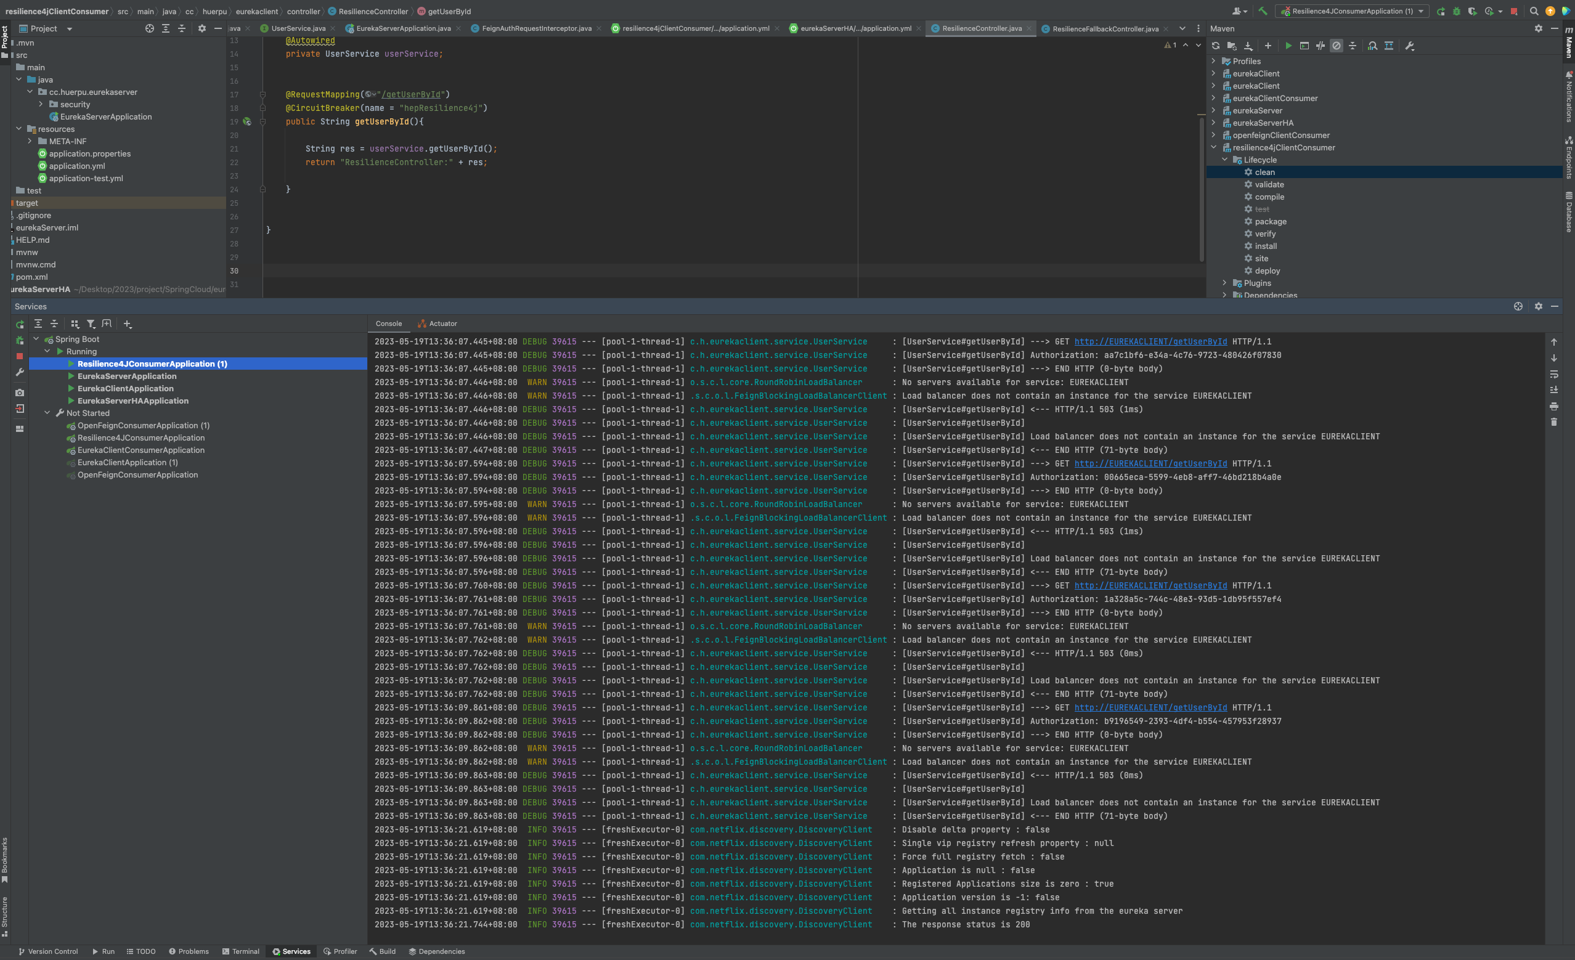This screenshot has height=960, width=1575.
Task: Click the Maven reload all projects icon
Action: point(1215,46)
